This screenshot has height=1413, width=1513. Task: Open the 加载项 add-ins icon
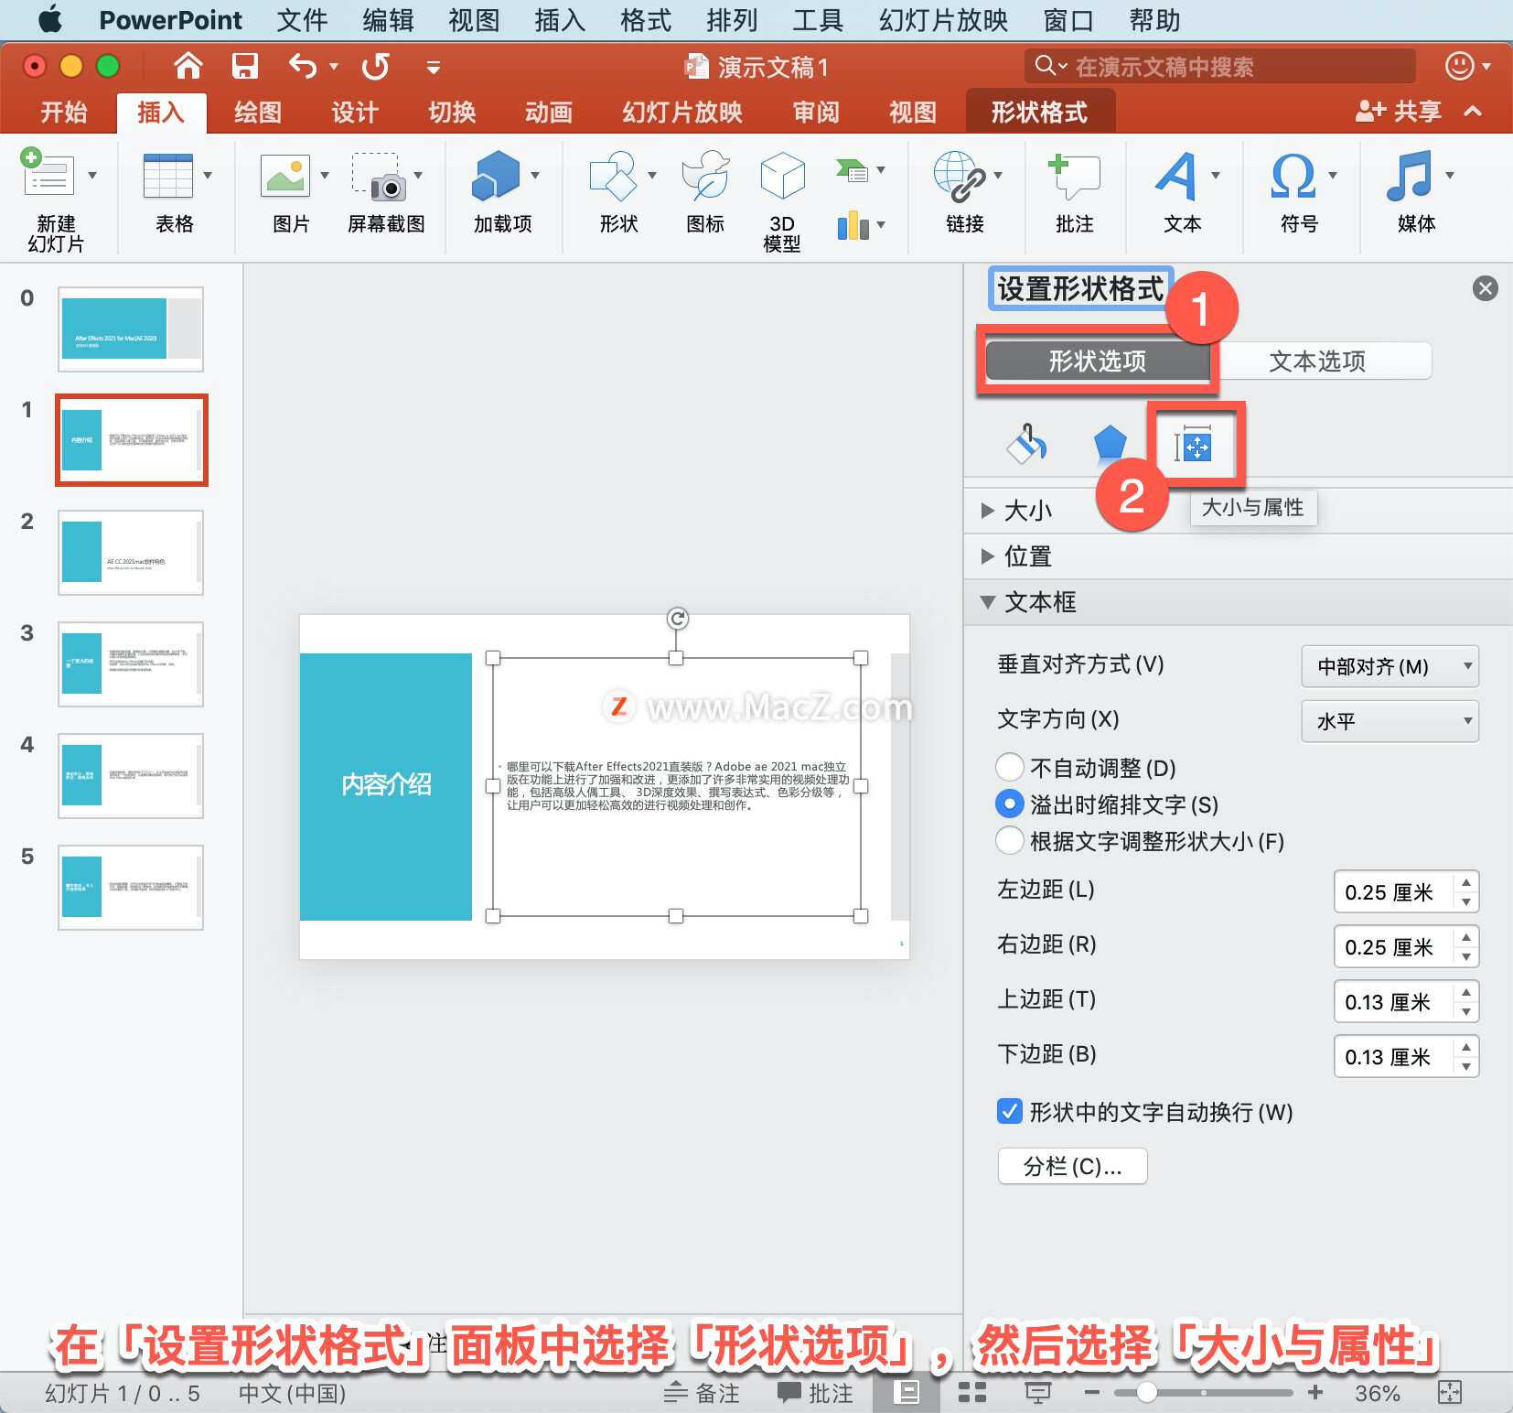point(496,176)
